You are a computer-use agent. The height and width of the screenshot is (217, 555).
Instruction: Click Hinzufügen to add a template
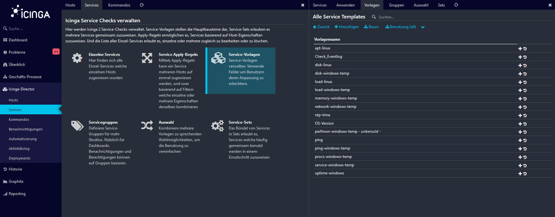tap(347, 27)
